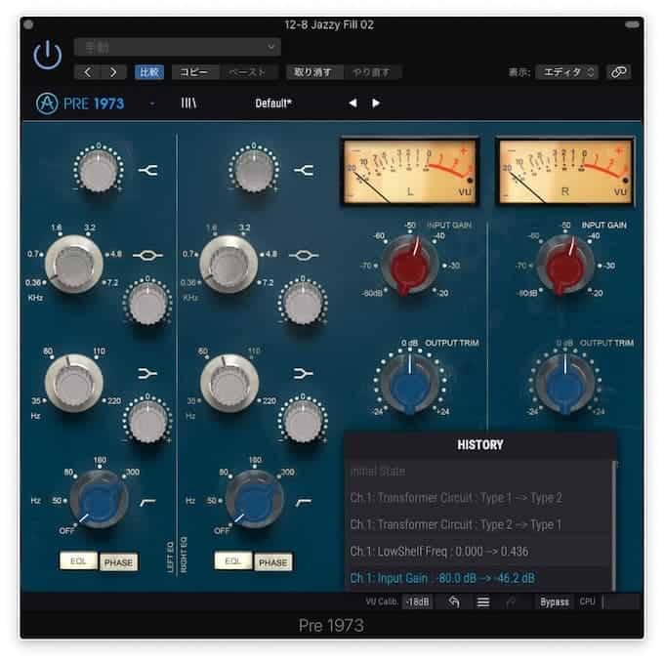
Task: Click the right channel OUTPUT TRIM blue knob
Action: tap(565, 384)
